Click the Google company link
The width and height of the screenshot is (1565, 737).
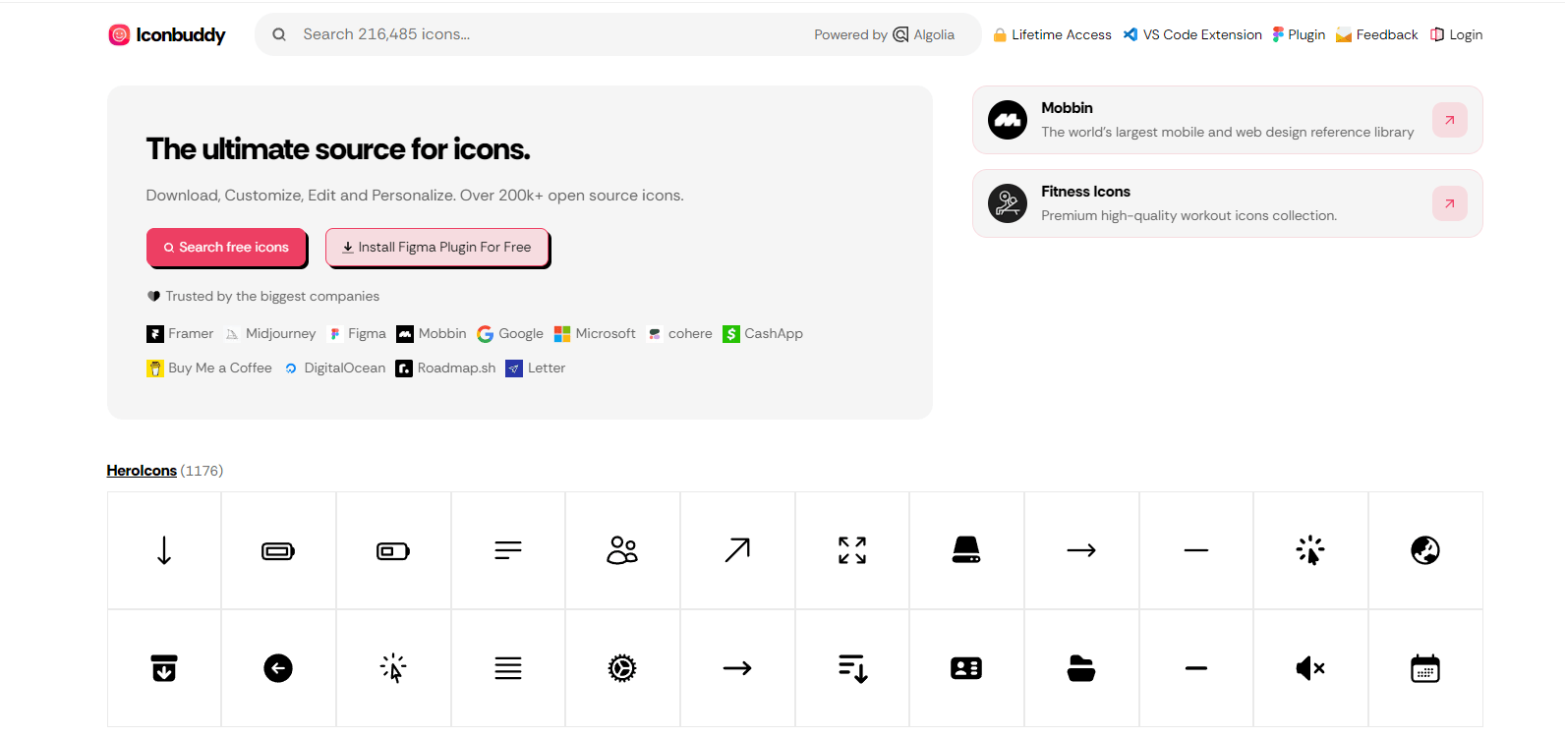click(510, 334)
